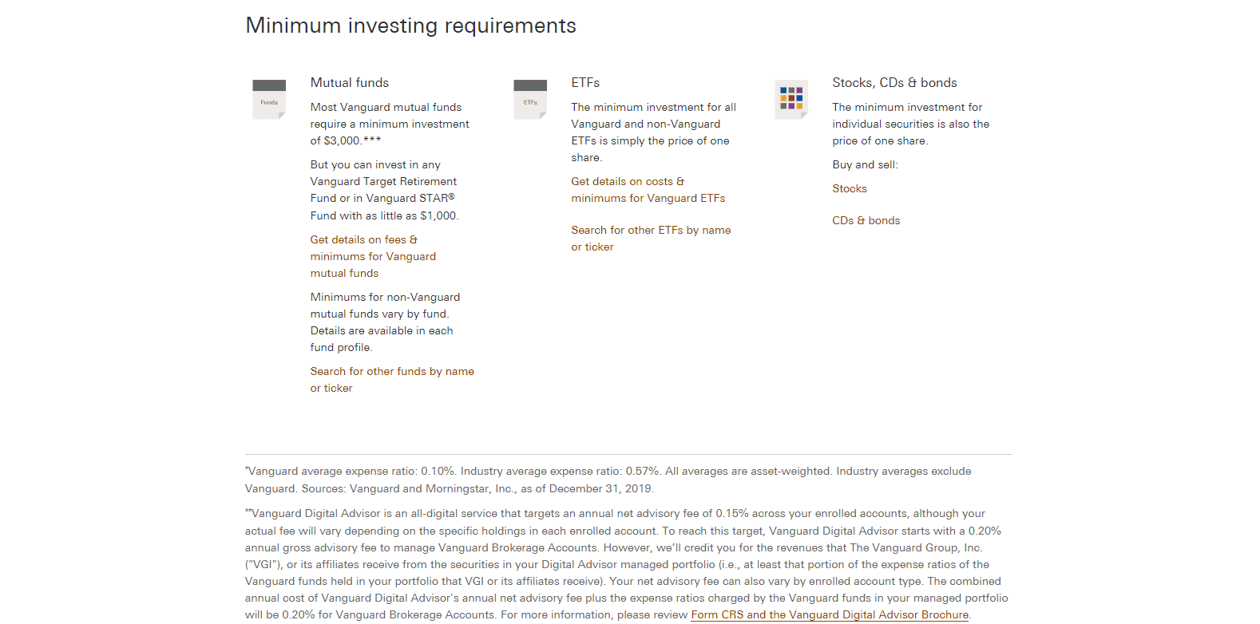
Task: Click the Vanguard average expense ratio footnote
Action: click(x=608, y=480)
